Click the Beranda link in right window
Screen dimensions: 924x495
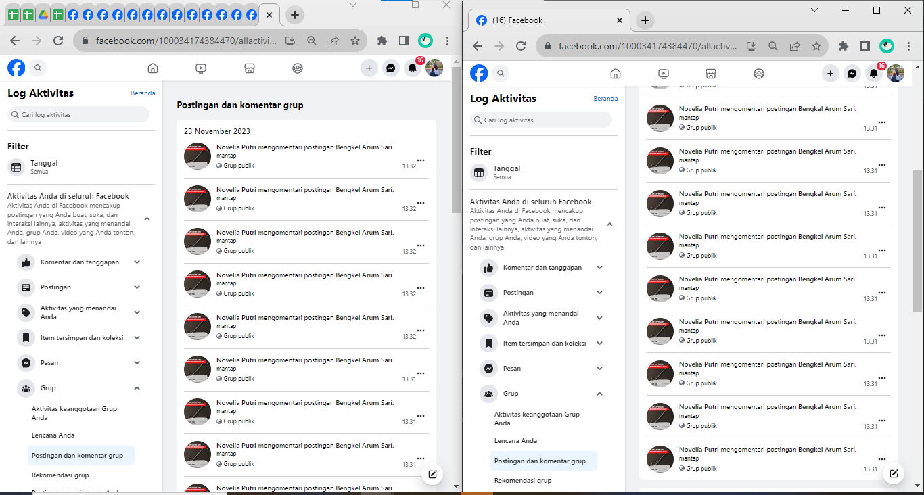coord(605,99)
